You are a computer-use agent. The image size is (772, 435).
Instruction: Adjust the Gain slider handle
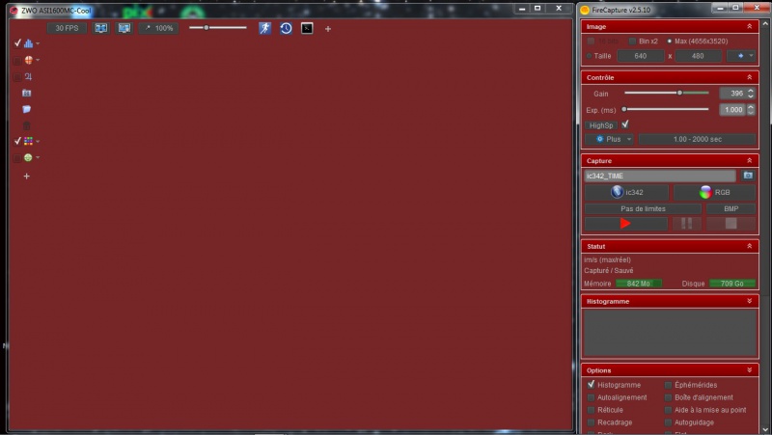pos(679,93)
